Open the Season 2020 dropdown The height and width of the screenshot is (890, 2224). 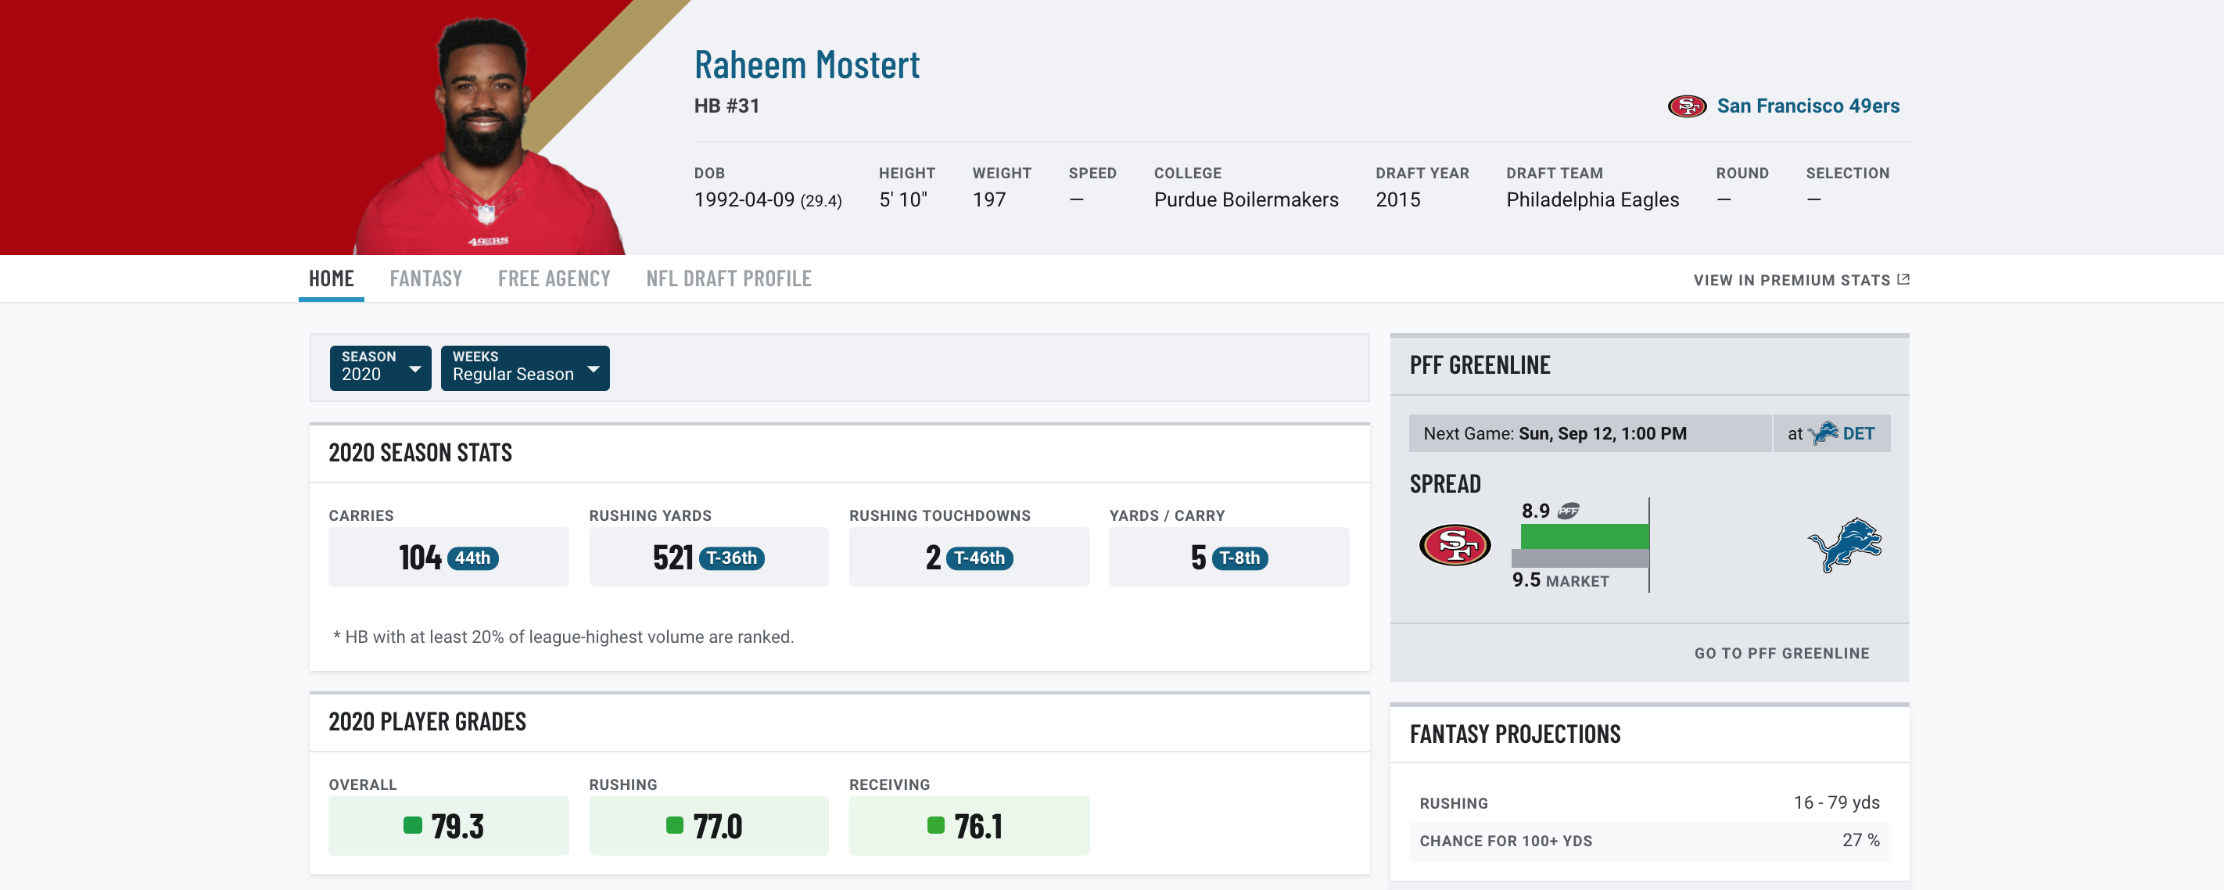[380, 368]
